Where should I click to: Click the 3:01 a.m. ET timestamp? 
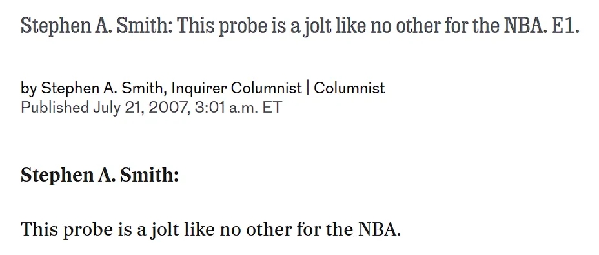[238, 108]
